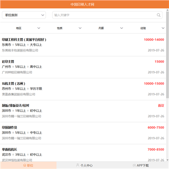The width and height of the screenshot is (169, 169).
Task: Click company name under 印前制作员
Action: click(22, 138)
